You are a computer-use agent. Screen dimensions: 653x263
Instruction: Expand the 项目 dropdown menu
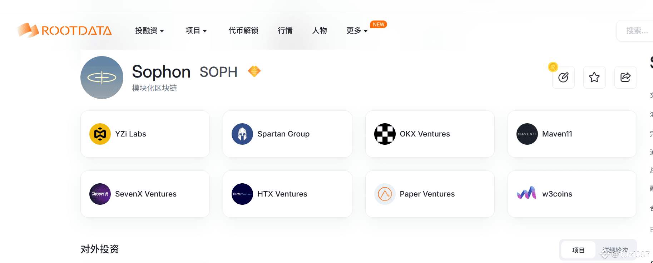(196, 31)
